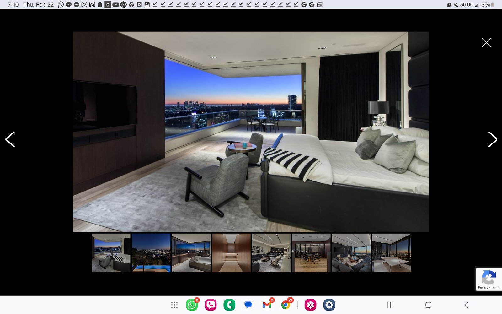502x314 pixels.
Task: Select the white table by windows thumbnail
Action: [x=391, y=253]
